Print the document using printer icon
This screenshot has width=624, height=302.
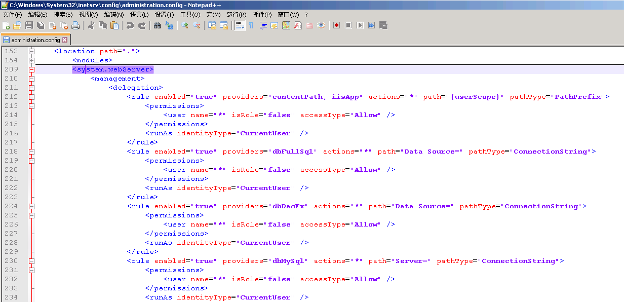click(75, 25)
